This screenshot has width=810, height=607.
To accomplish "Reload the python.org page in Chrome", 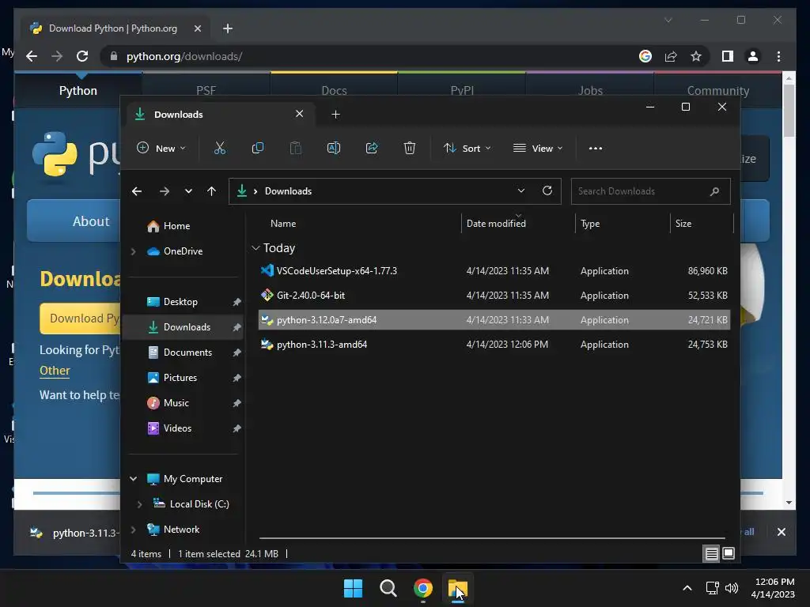I will coord(82,56).
